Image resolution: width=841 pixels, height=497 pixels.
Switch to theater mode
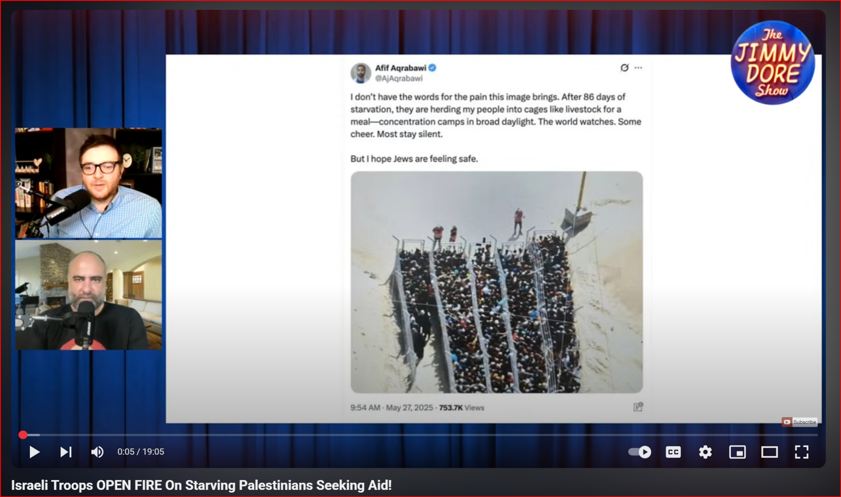[769, 452]
